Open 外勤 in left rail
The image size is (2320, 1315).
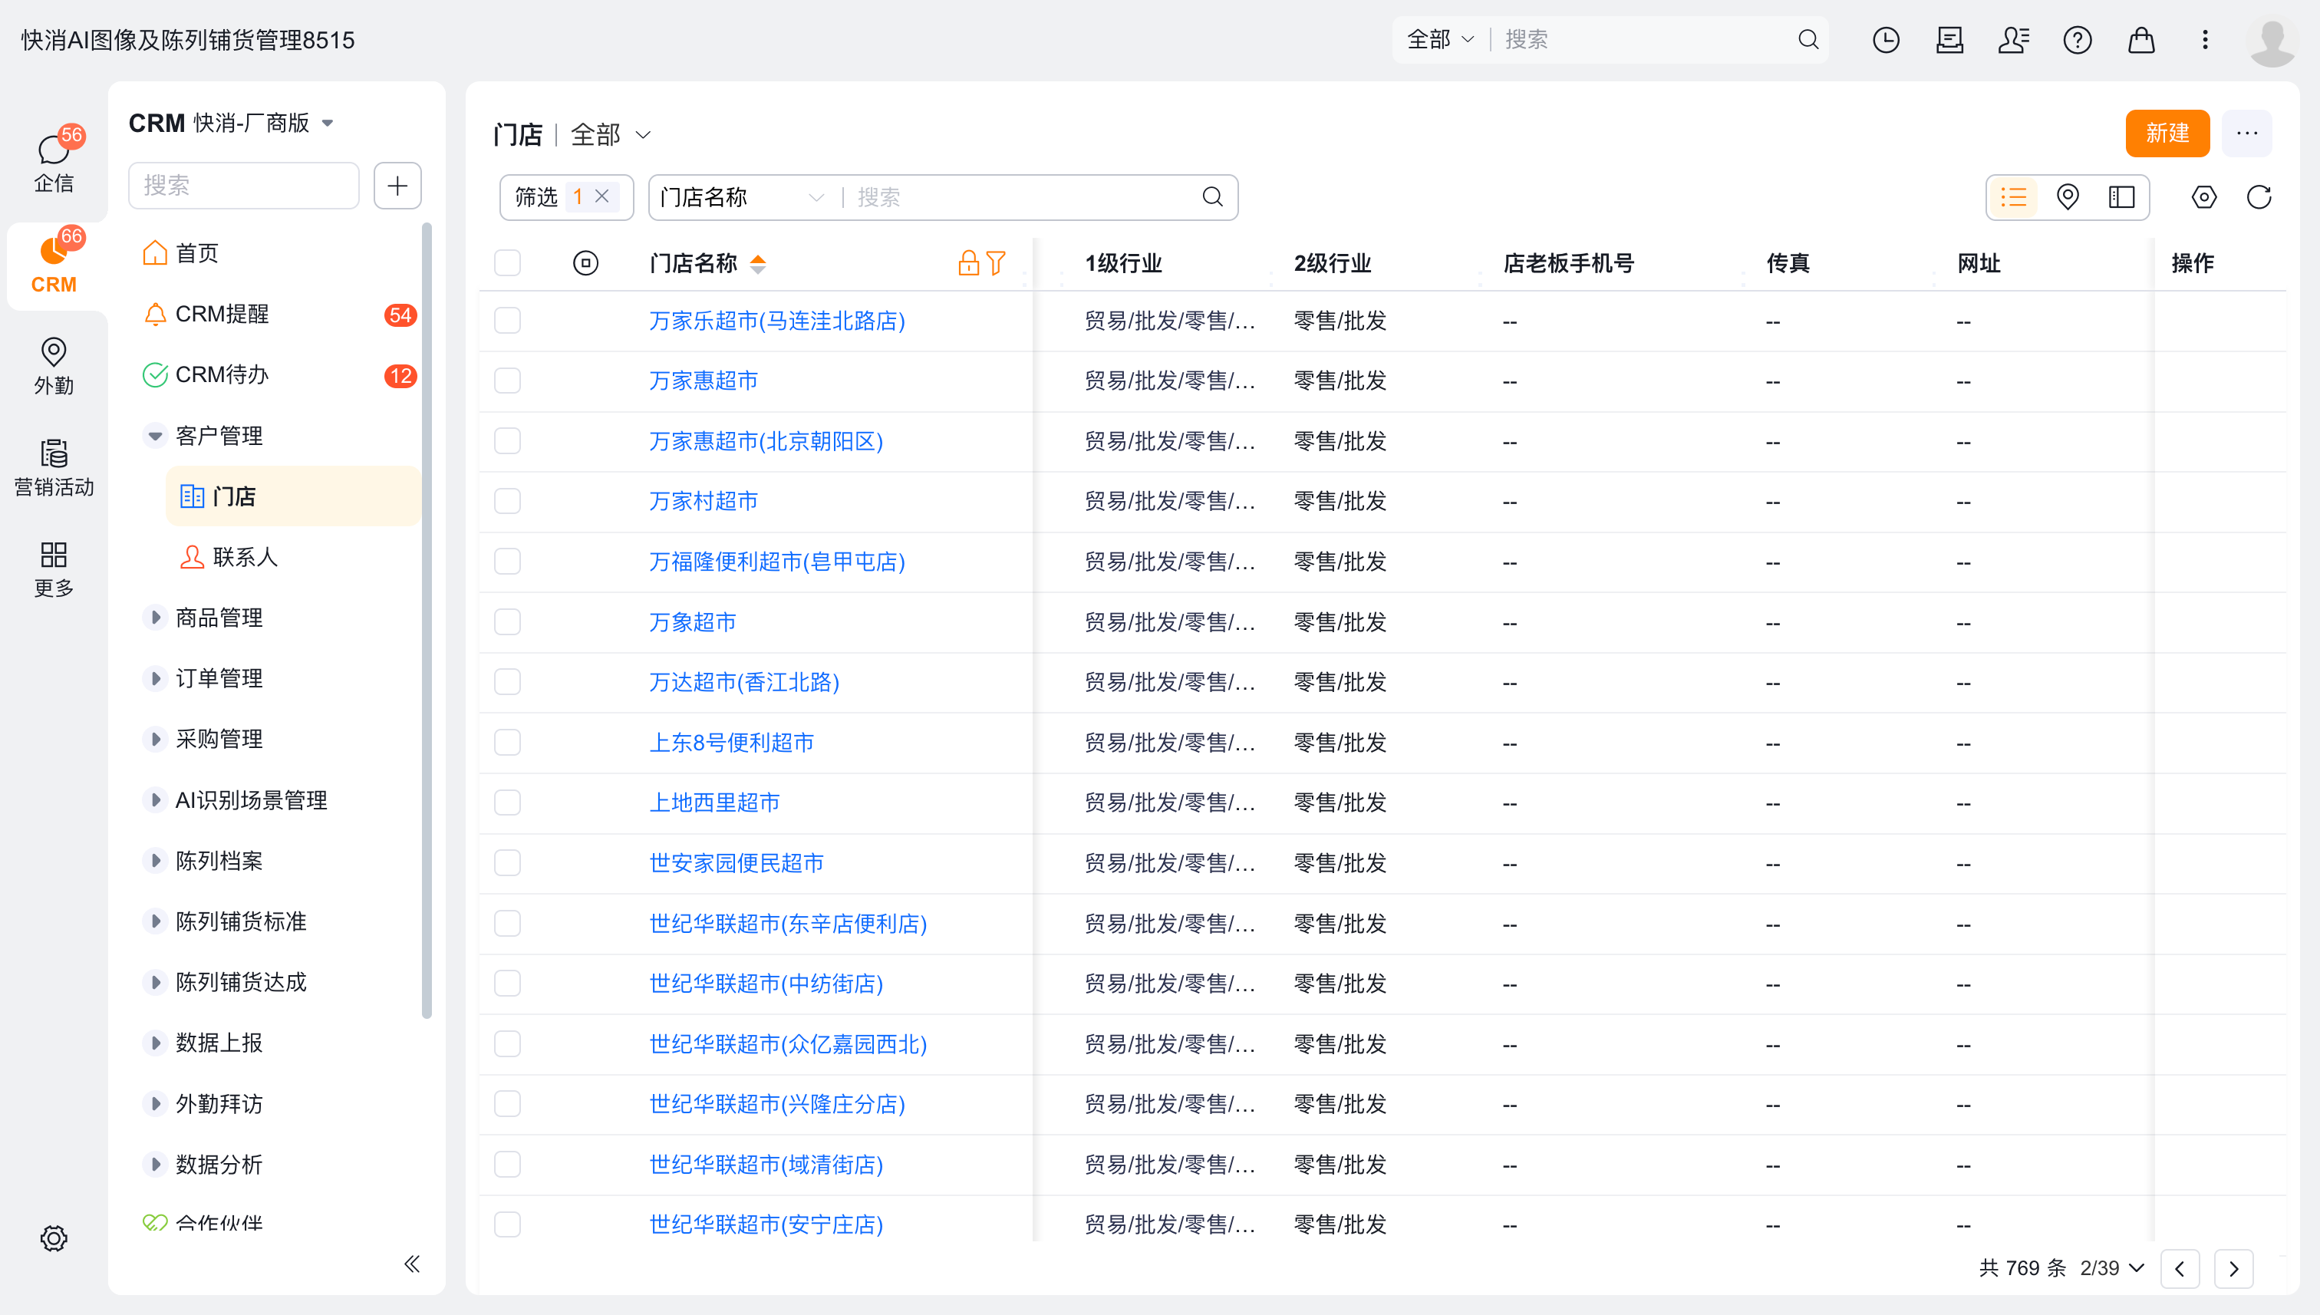pyautogui.click(x=53, y=366)
